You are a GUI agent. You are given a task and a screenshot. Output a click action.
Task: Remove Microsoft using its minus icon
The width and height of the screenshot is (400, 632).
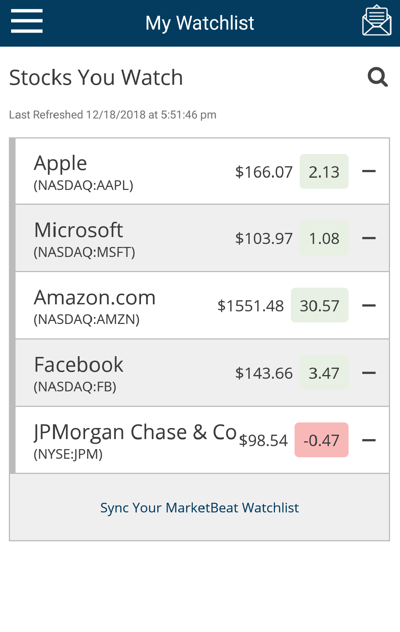click(369, 238)
